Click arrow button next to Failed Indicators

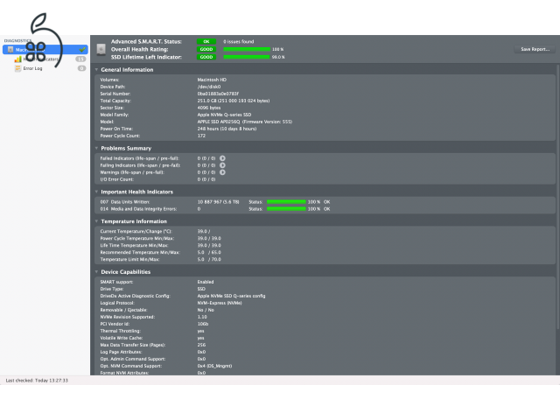pyautogui.click(x=222, y=158)
